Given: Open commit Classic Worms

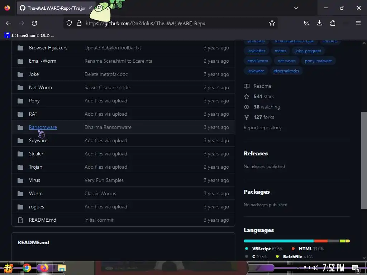Looking at the screenshot, I should tap(100, 194).
